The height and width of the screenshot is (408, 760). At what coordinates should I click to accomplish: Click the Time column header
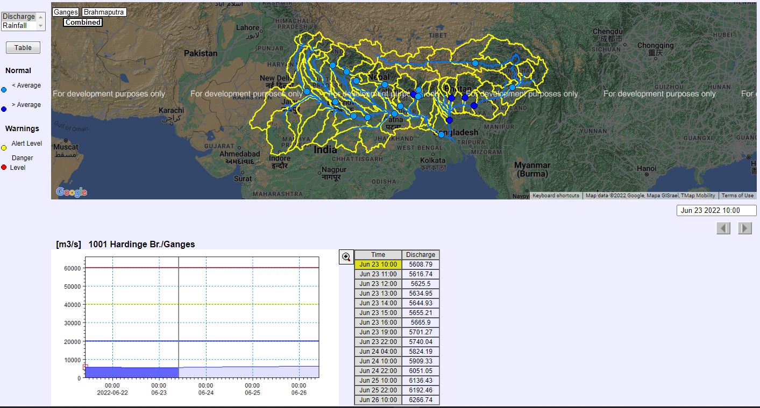[x=378, y=255]
